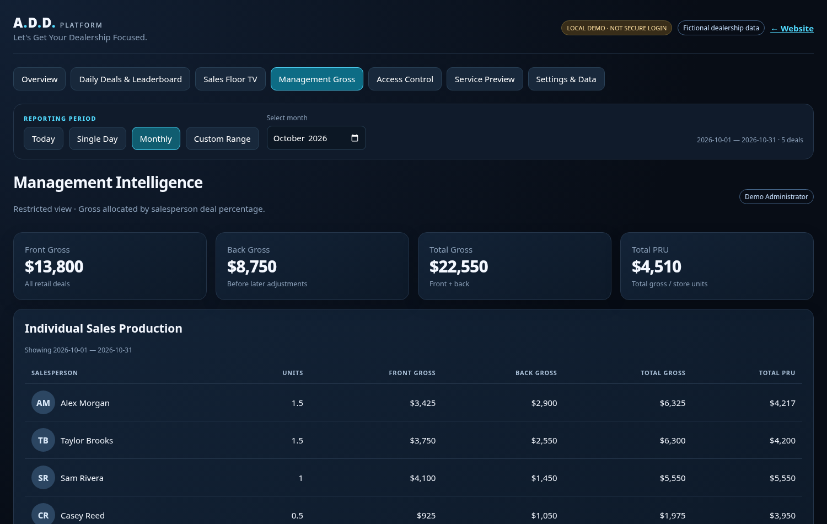Click the Salesperson column header
The height and width of the screenshot is (524, 827).
tap(55, 373)
